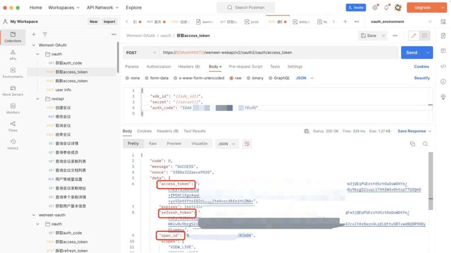Open the Monitors sidebar panel
The width and height of the screenshot is (451, 253).
coord(13,109)
